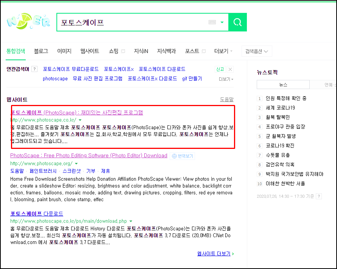Viewport: 337px width, 269px height.
Task: Open news topic 박지원 국가보안법 유지해야
Action: 295,174
